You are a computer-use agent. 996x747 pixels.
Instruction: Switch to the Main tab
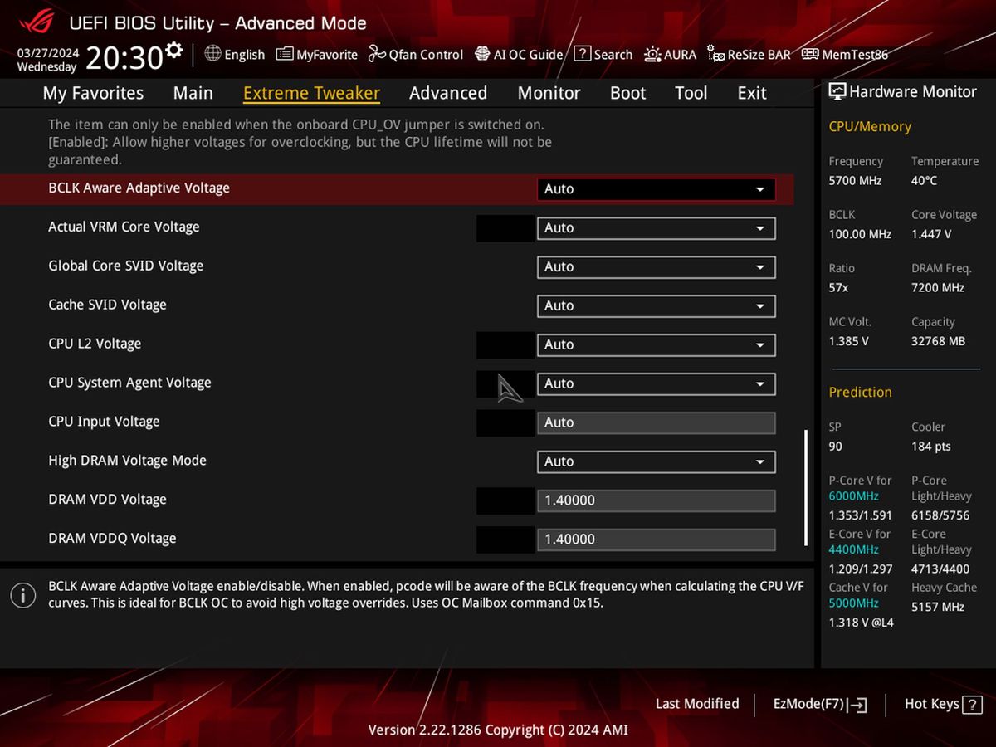[x=193, y=93]
